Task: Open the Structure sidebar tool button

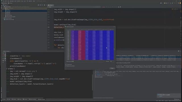Action: pos(1,90)
